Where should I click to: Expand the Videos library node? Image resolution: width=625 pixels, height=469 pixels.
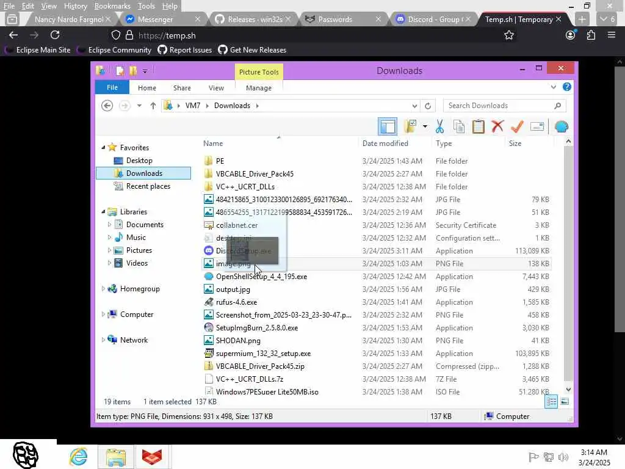point(110,263)
